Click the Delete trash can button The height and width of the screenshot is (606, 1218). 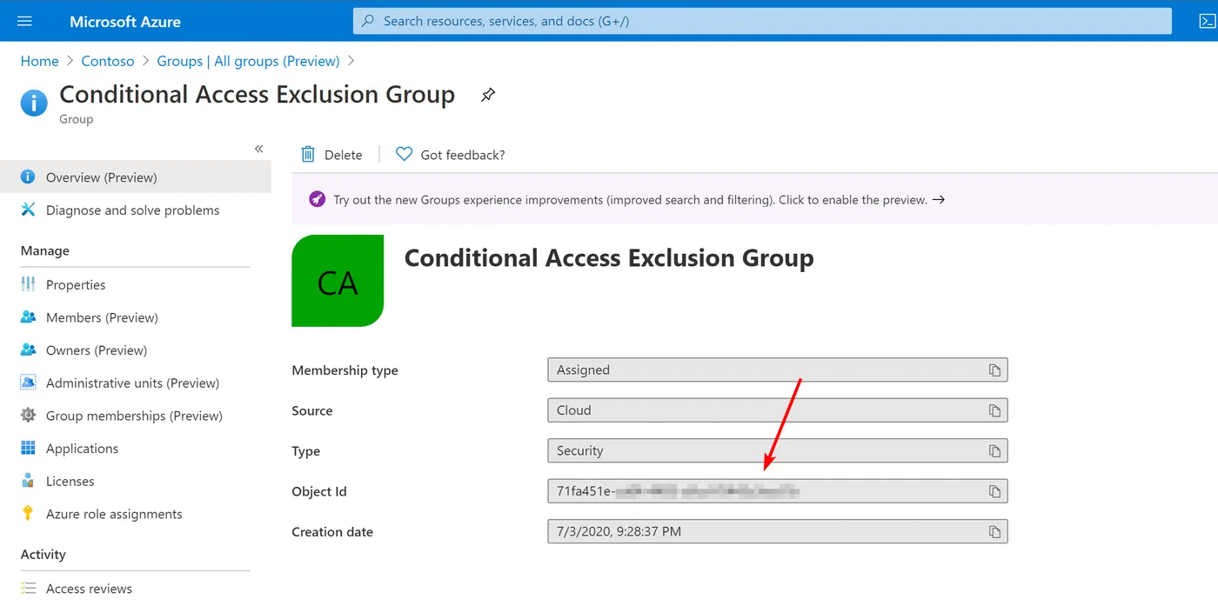click(331, 155)
